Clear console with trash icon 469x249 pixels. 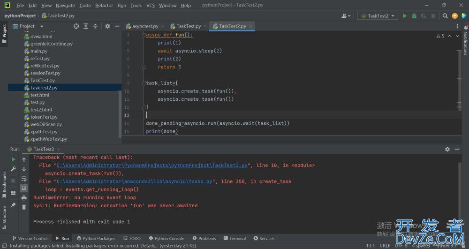click(24, 207)
